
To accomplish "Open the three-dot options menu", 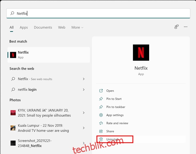I will coord(186,27).
